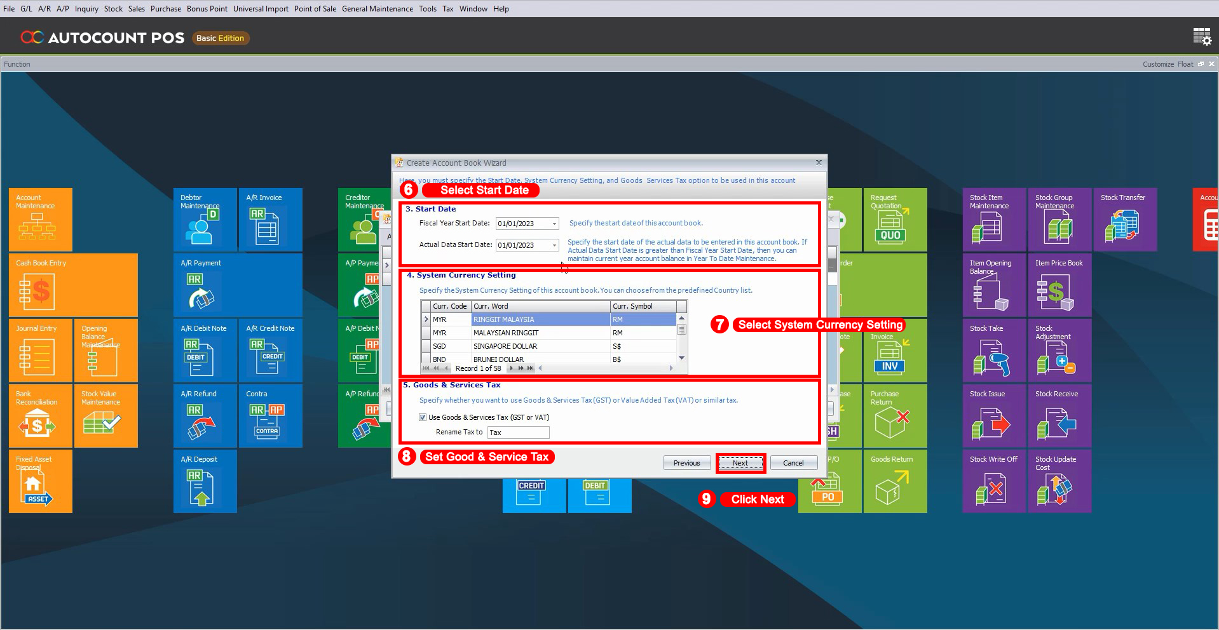Select MALAYSIAN RINGGIT currency row

(549, 333)
